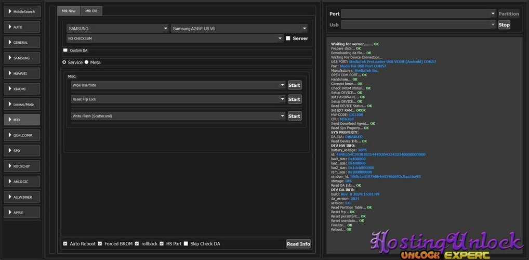Click the battery_voltage value 3605
The width and height of the screenshot is (529, 260).
tap(362, 150)
